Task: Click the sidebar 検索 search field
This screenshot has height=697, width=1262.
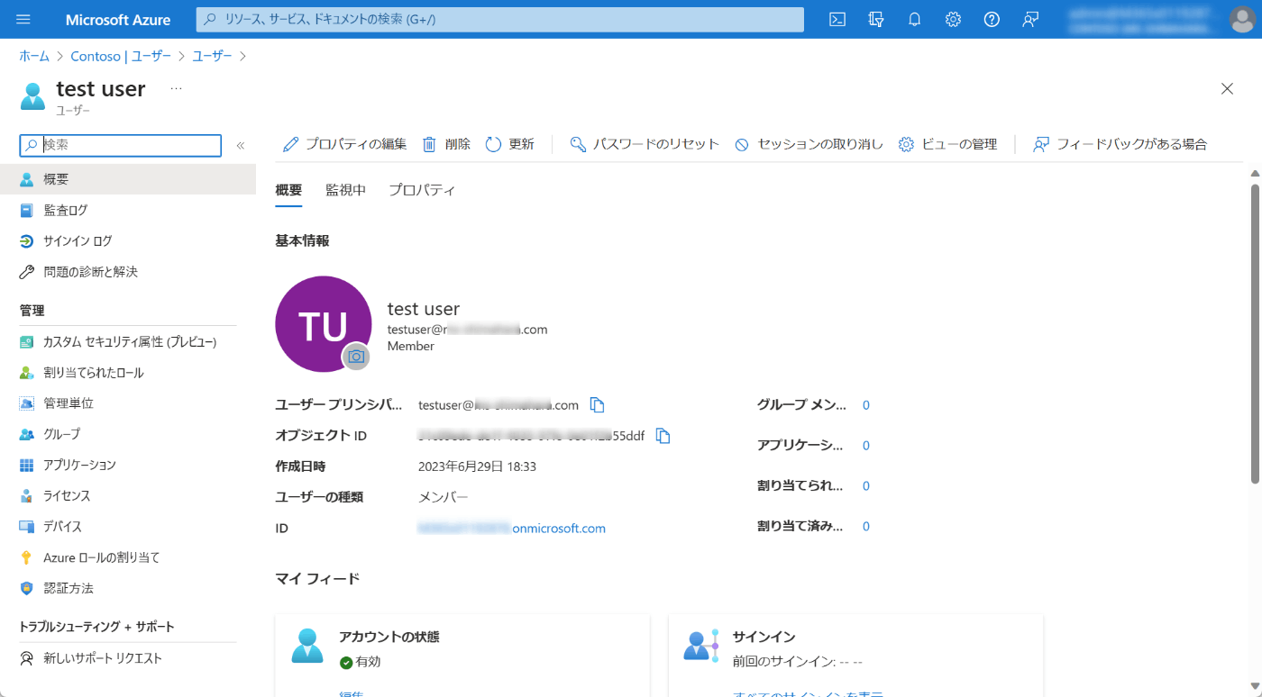Action: (x=121, y=145)
